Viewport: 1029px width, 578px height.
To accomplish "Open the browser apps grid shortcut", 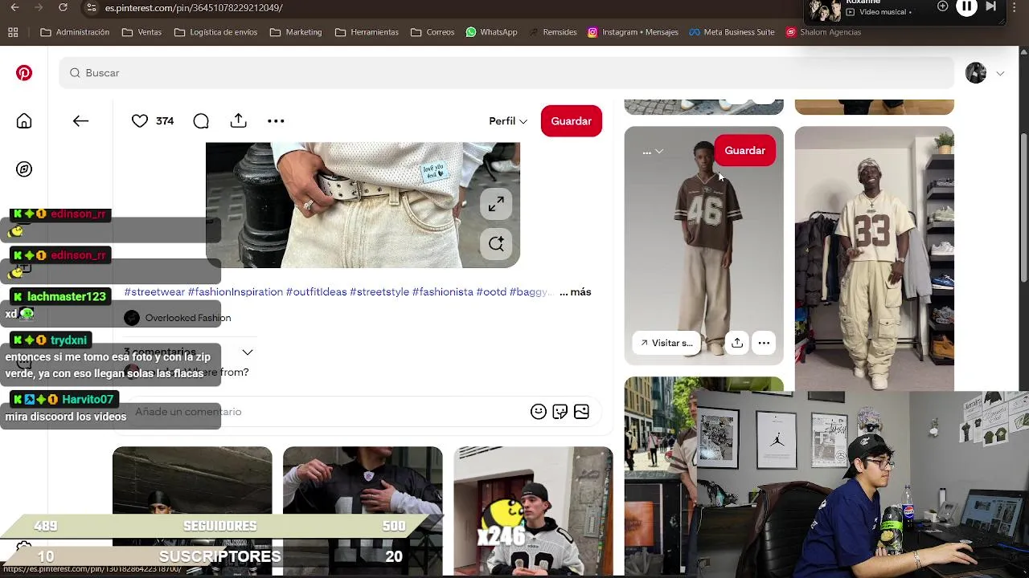I will tap(13, 32).
